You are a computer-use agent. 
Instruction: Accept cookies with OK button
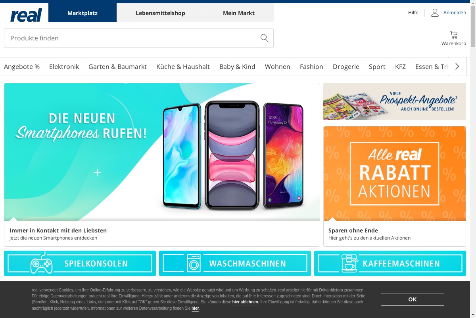[x=413, y=299]
